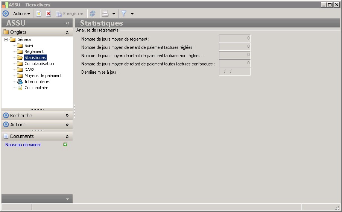Click the new record icon in toolbar

39,14
